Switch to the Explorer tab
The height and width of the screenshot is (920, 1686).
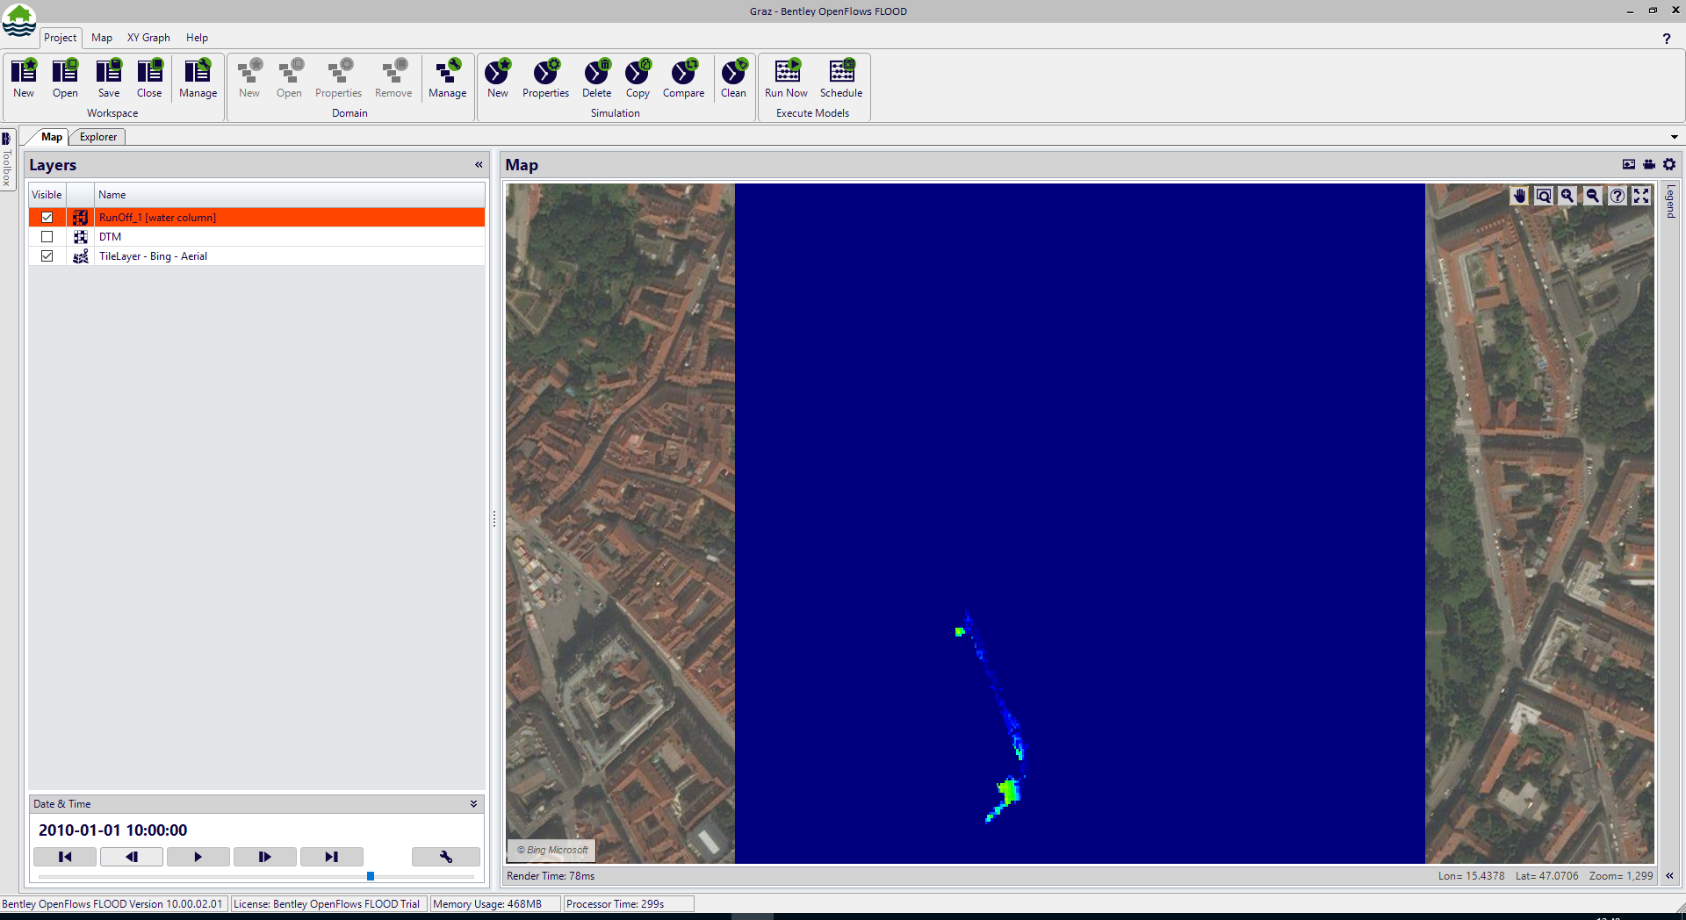coord(98,137)
